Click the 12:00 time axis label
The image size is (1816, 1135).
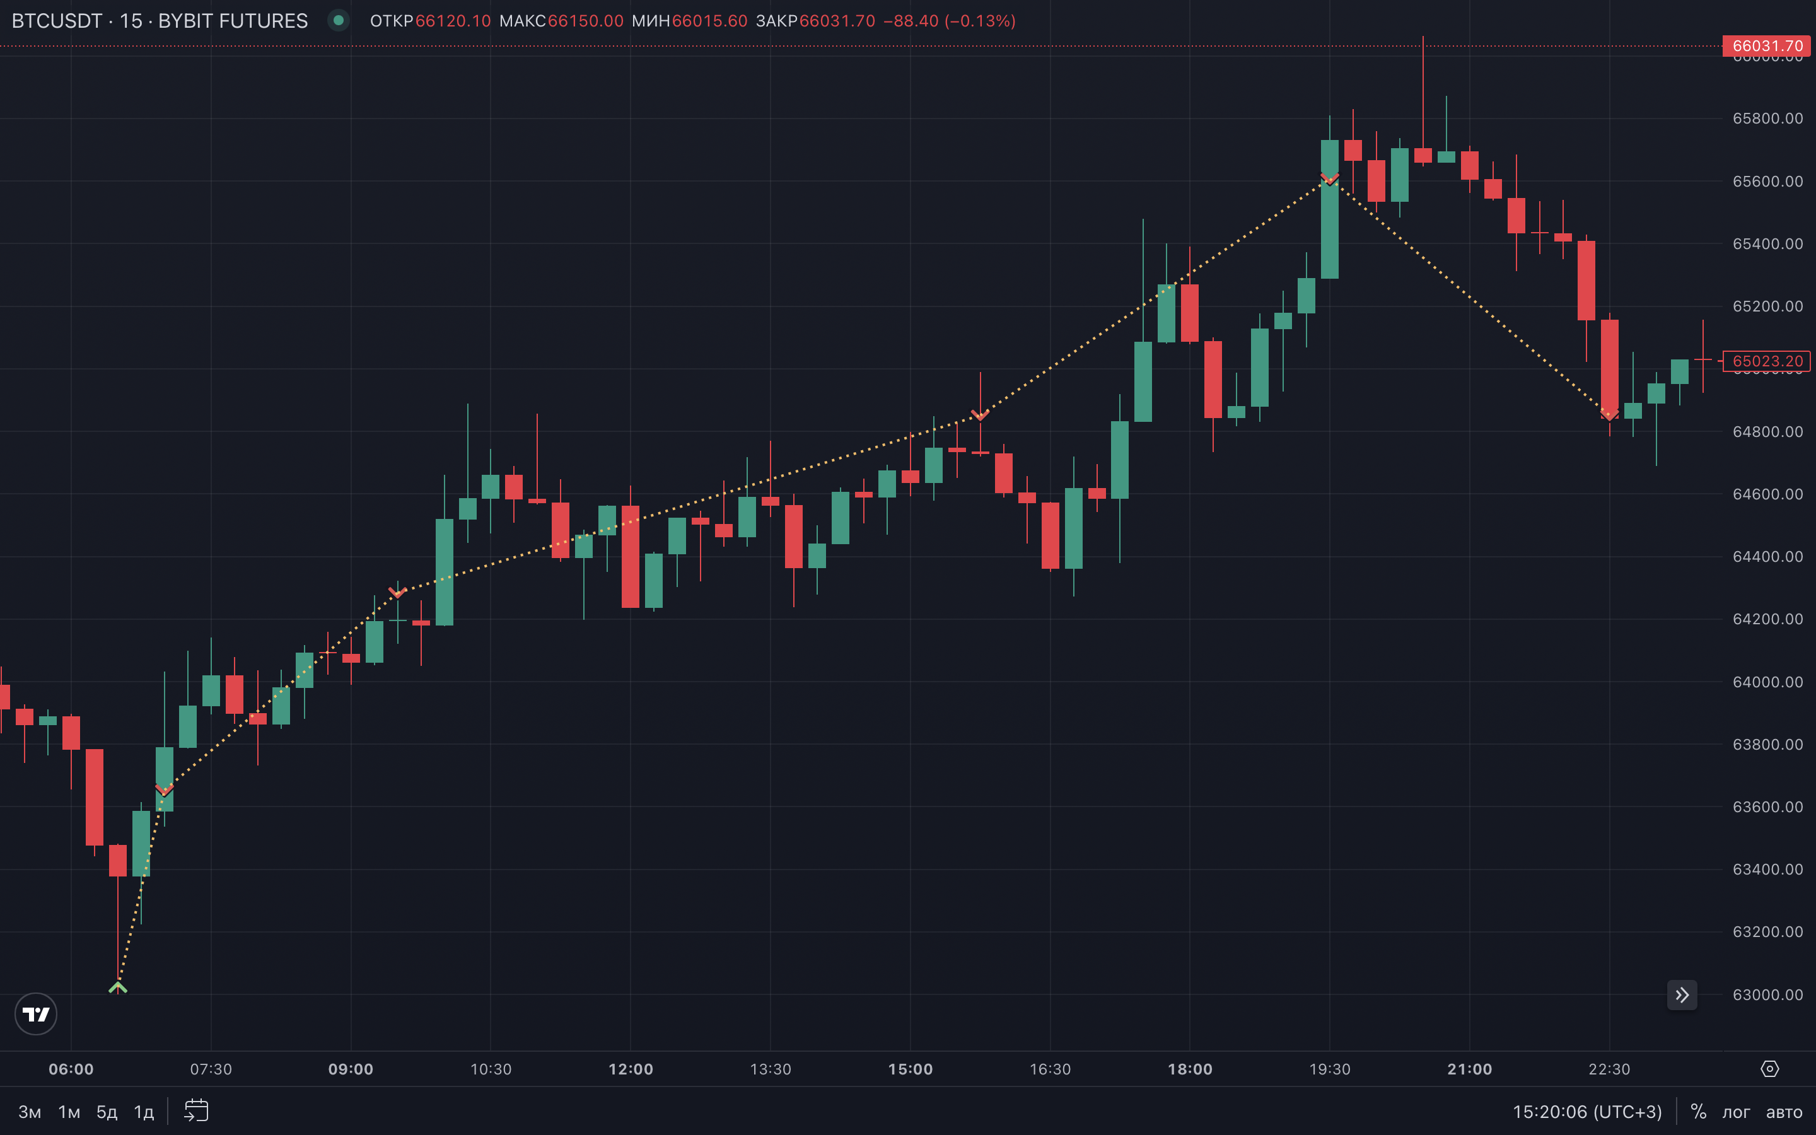point(631,1069)
